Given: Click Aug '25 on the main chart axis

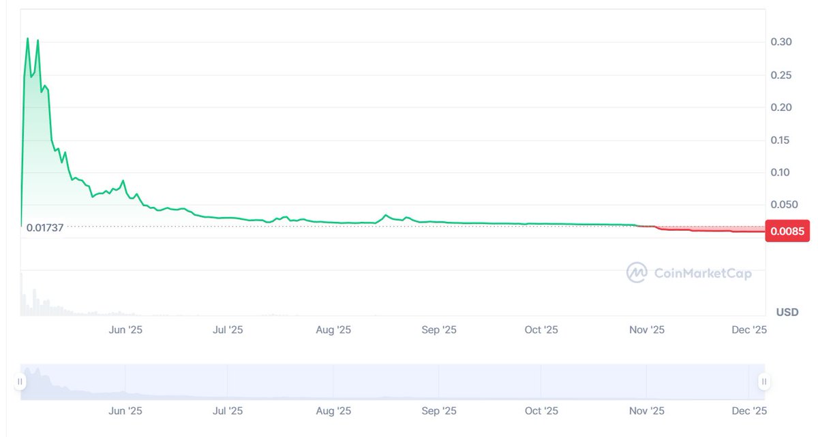Looking at the screenshot, I should tap(334, 329).
